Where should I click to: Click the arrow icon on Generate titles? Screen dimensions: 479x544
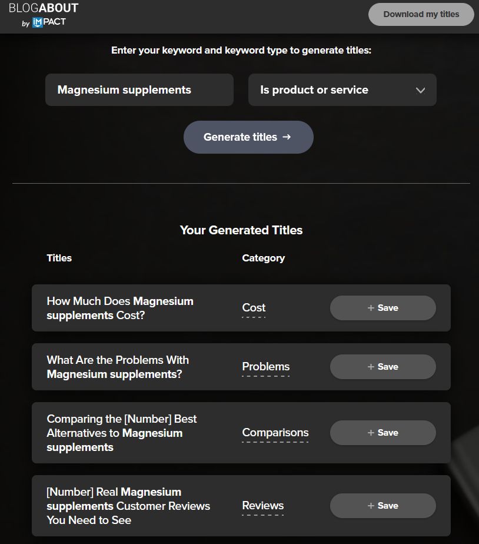[287, 137]
